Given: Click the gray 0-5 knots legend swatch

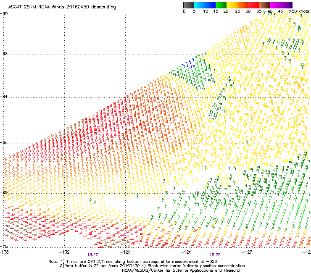Looking at the screenshot, I should 188,5.
